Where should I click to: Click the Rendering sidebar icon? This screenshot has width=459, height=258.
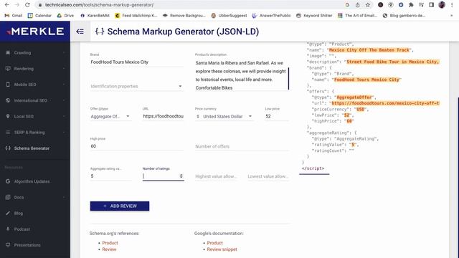click(8, 69)
